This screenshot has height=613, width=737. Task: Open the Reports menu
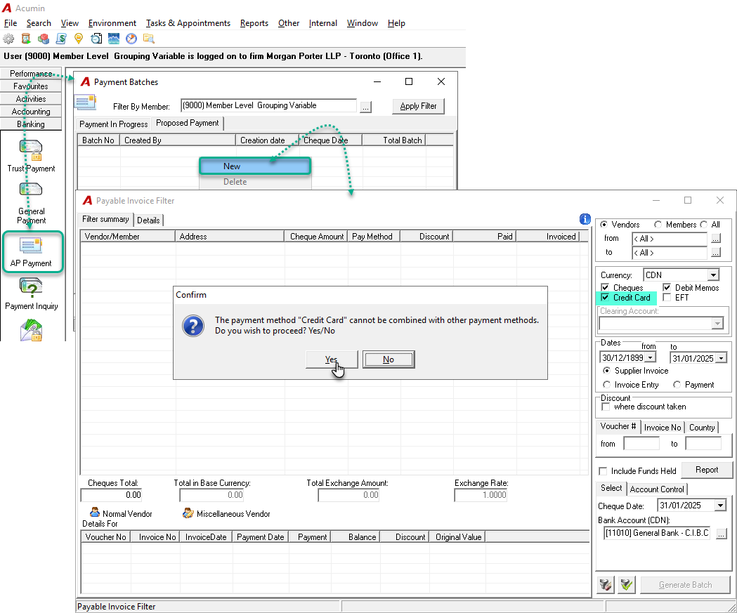[x=254, y=23]
